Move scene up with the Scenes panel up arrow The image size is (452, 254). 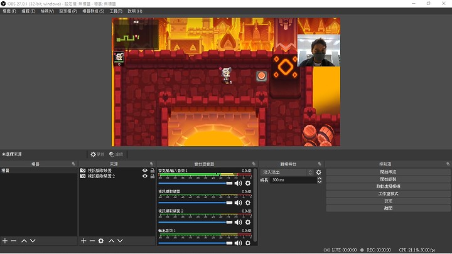point(24,241)
